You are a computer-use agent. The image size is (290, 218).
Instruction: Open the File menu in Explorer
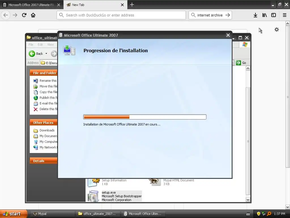coord(31,45)
